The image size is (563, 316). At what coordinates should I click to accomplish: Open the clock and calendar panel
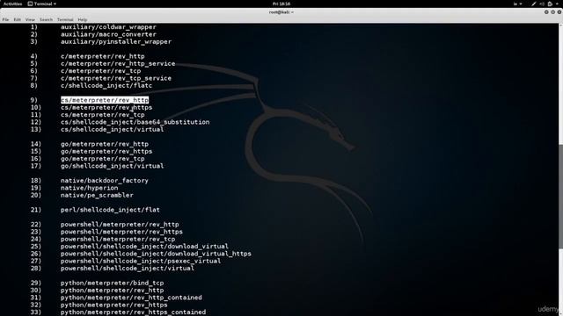click(x=281, y=4)
